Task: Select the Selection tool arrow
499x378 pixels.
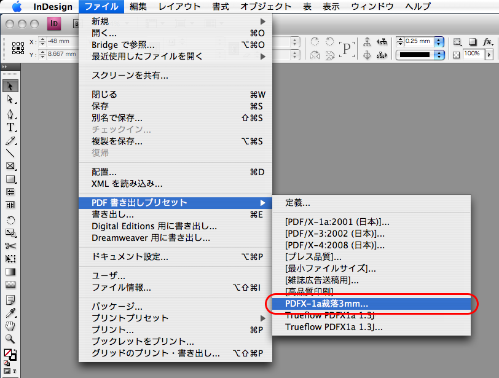Action: pyautogui.click(x=10, y=86)
